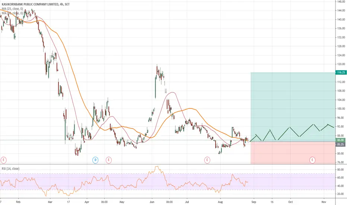The height and width of the screenshot is (205, 347).
Task: Click the 120.00 price axis label
Action: 341,64
